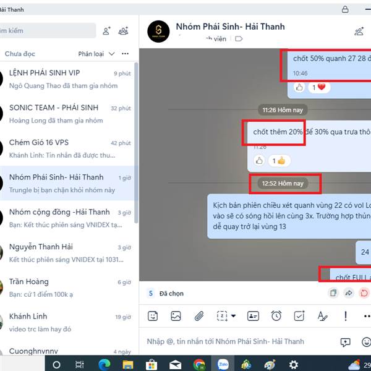
Task: Assign a task with checkbox icon
Action: click(x=299, y=315)
